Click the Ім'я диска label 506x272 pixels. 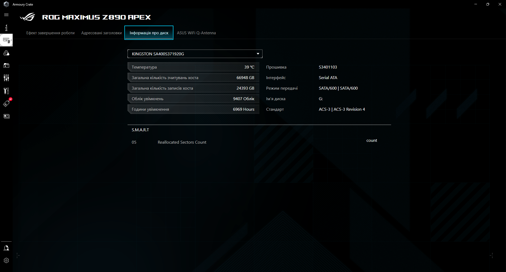(276, 99)
